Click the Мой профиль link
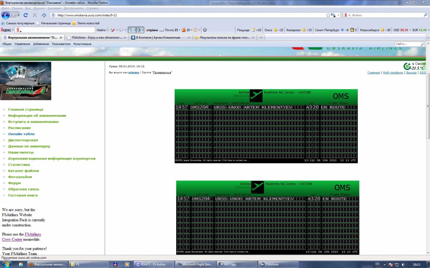430x268 pixels. (393, 73)
